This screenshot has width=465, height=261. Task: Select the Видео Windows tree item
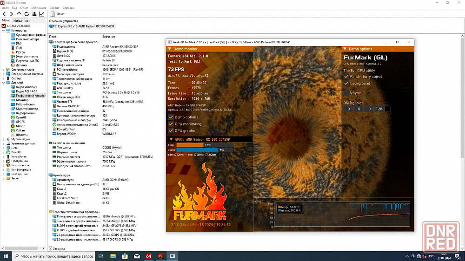point(26,87)
